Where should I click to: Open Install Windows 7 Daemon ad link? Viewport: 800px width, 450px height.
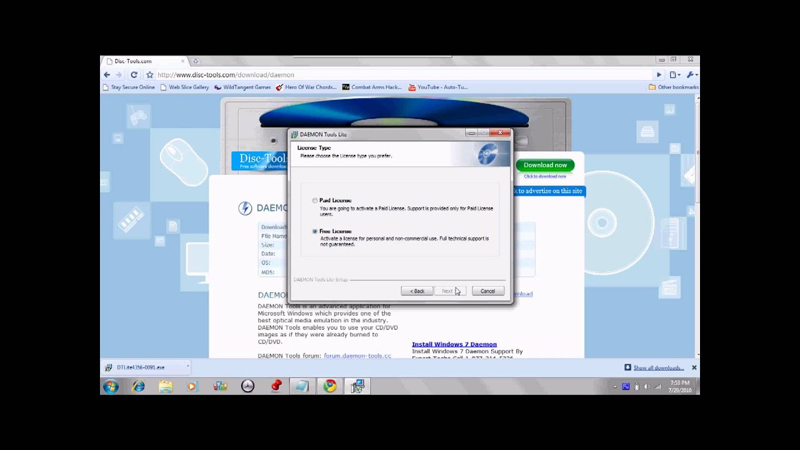[x=454, y=344]
